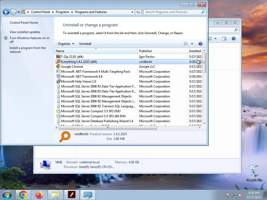The height and width of the screenshot is (200, 267).
Task: Click the vertical scrollbar up arrow
Action: [204, 50]
